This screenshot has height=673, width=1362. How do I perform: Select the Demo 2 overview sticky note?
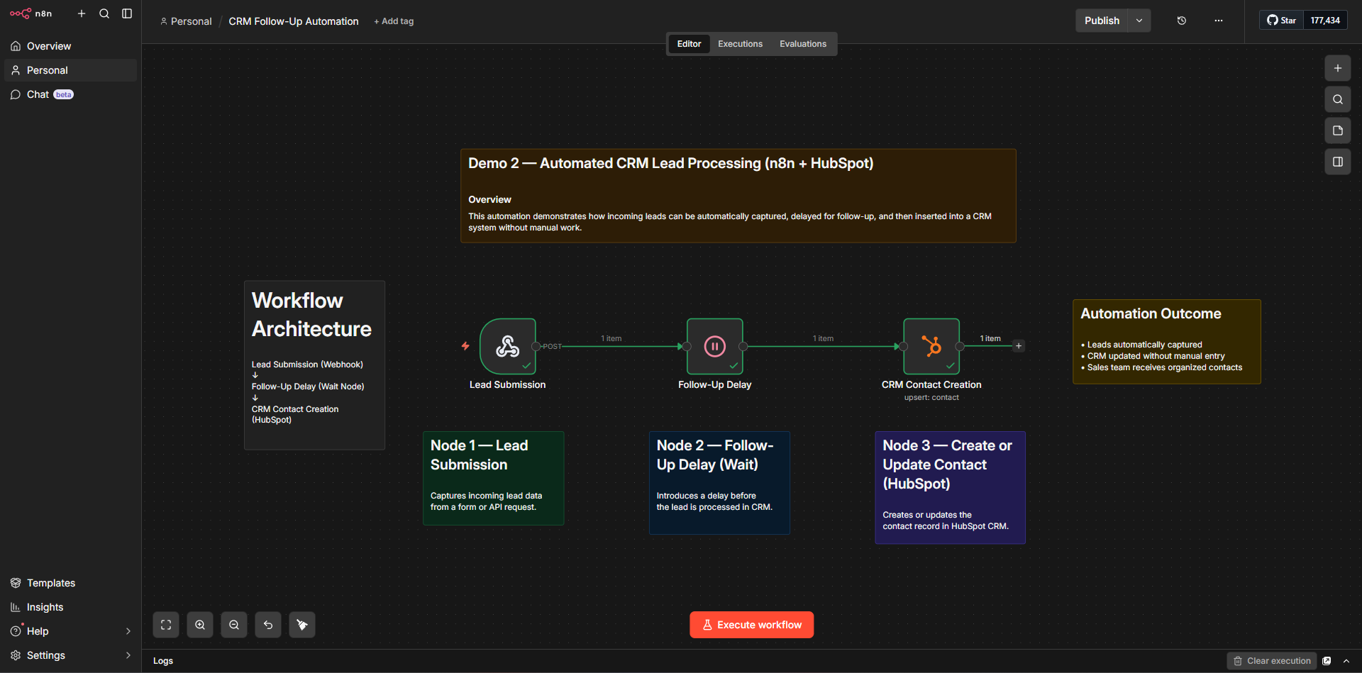point(738,196)
